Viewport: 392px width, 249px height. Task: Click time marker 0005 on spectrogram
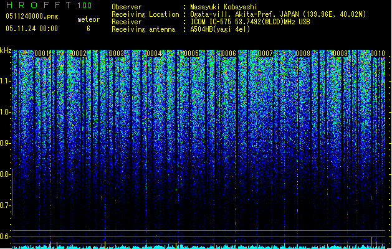tap(191, 54)
